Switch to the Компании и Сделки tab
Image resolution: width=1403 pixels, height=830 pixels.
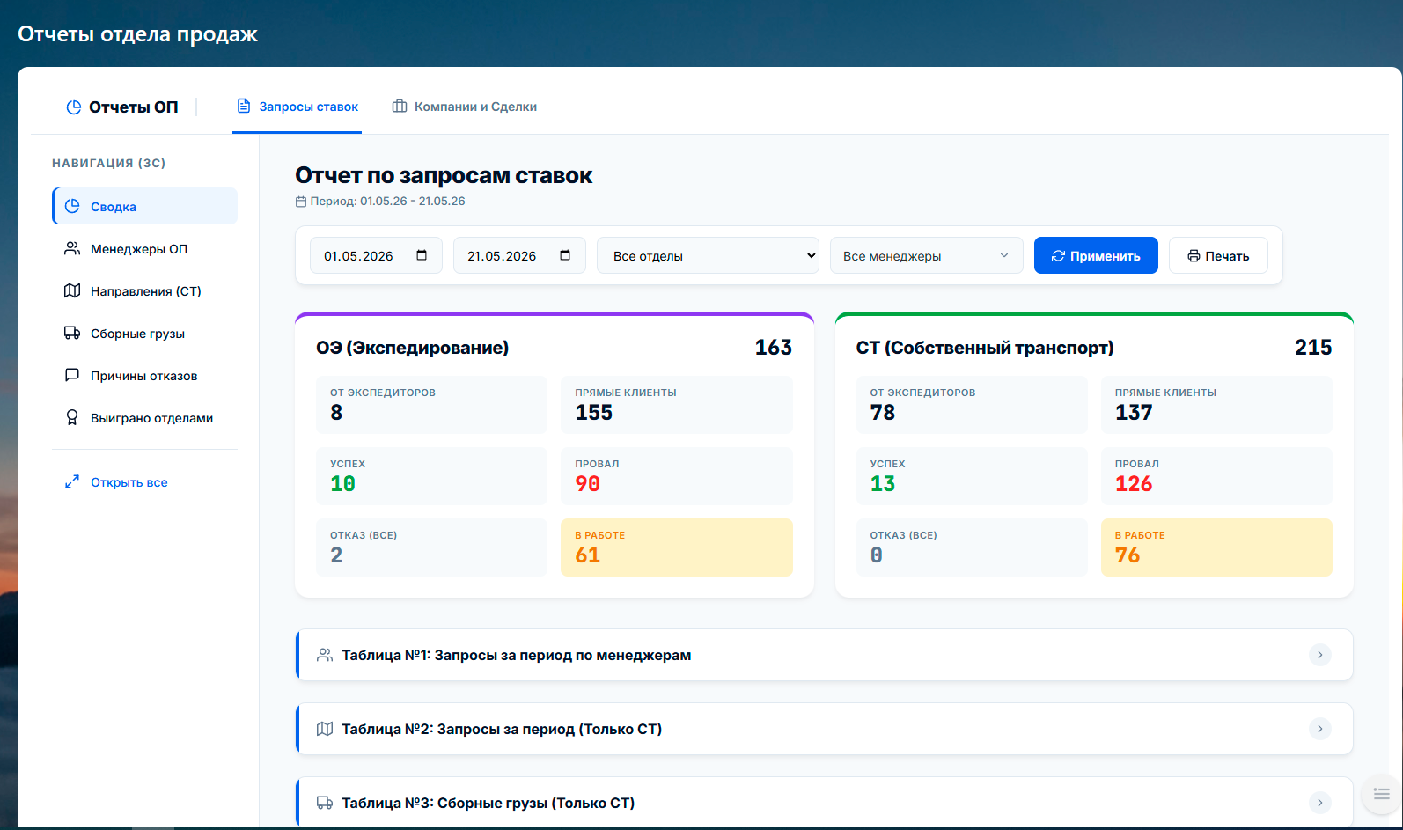point(464,107)
